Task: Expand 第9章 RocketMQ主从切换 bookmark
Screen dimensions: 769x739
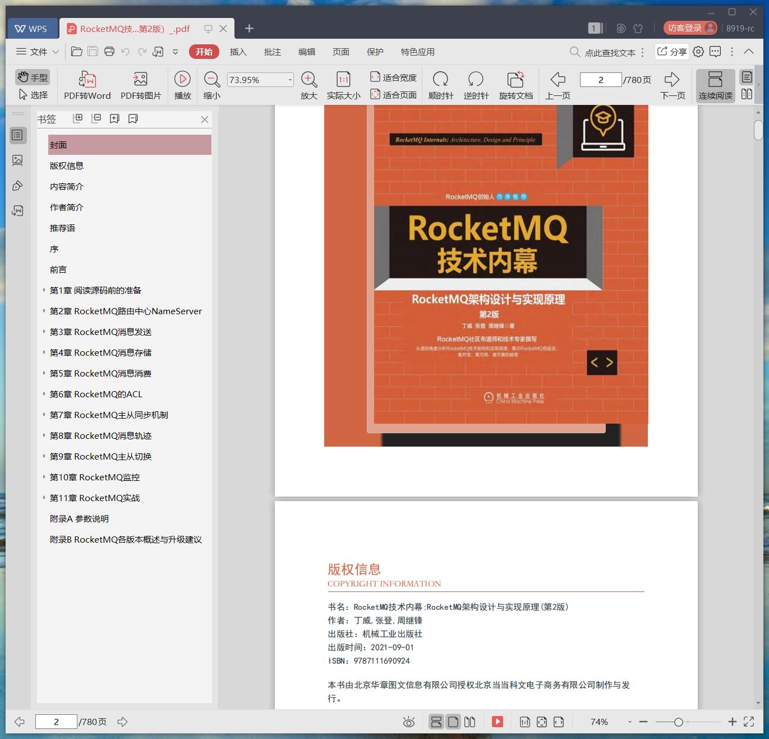Action: (x=44, y=456)
